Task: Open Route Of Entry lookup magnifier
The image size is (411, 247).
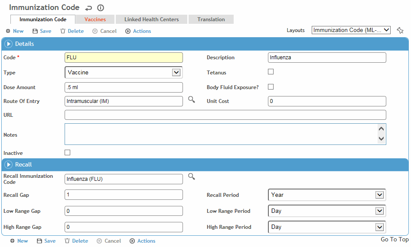Action: pyautogui.click(x=192, y=99)
